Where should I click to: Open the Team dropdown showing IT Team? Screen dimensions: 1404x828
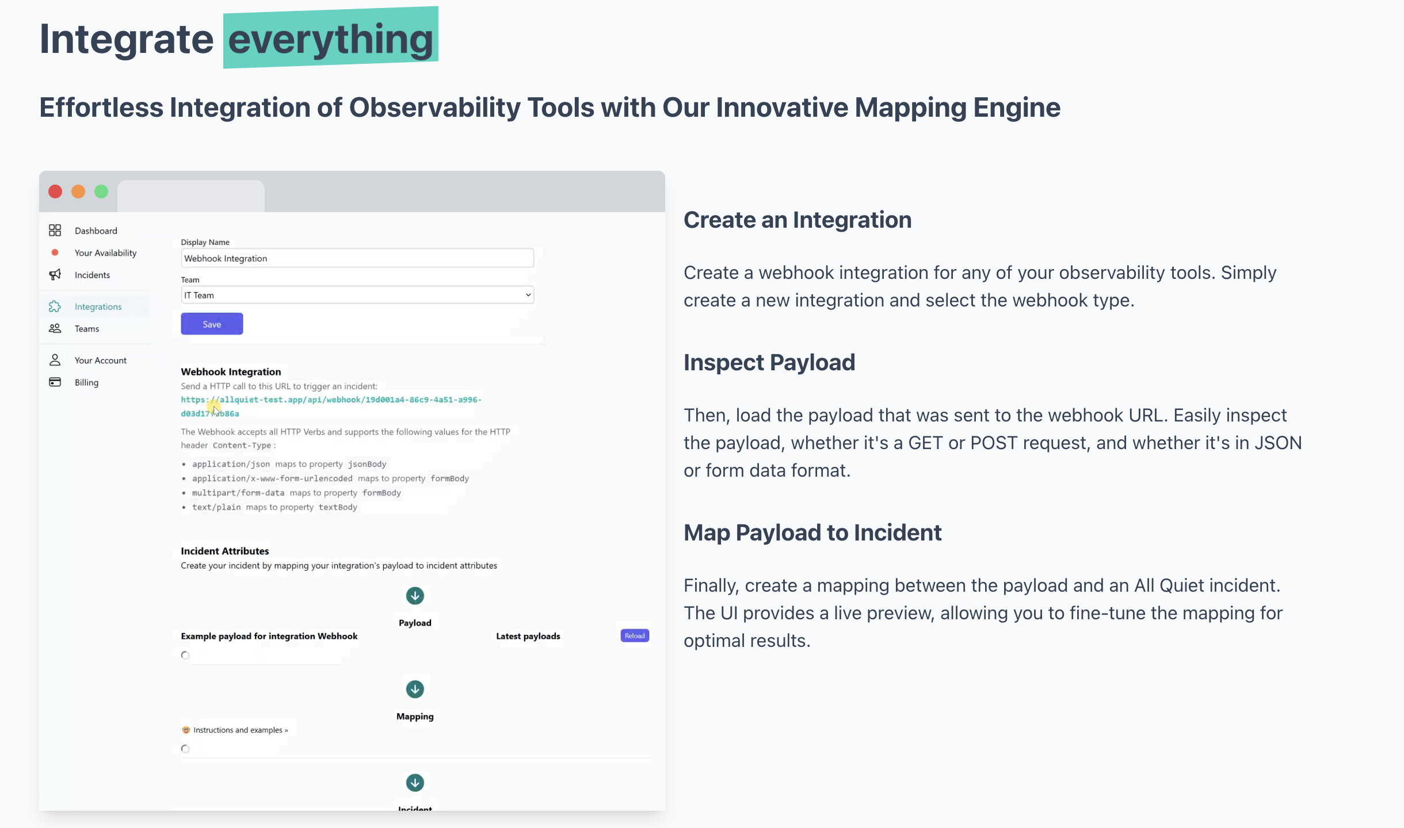tap(357, 295)
